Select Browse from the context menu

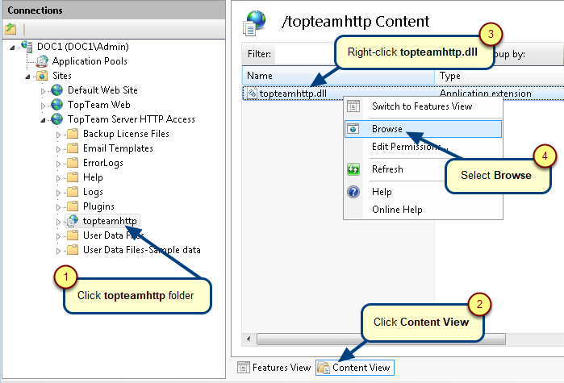click(x=423, y=129)
